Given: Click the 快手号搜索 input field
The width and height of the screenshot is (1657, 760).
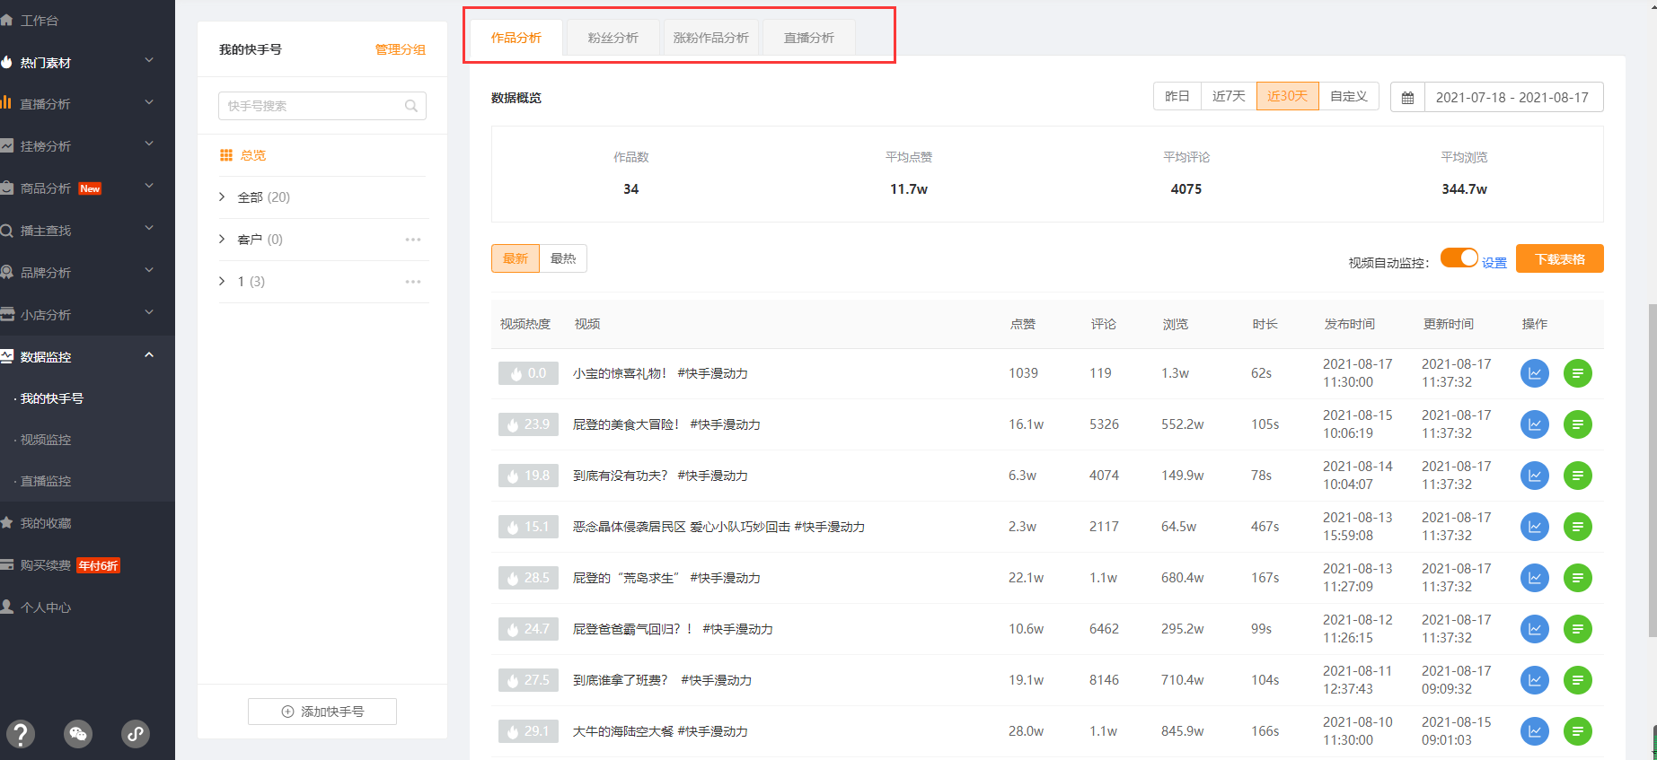Looking at the screenshot, I should coord(310,106).
